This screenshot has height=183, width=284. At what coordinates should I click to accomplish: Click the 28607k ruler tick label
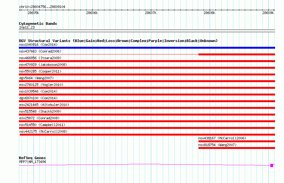click(x=151, y=13)
